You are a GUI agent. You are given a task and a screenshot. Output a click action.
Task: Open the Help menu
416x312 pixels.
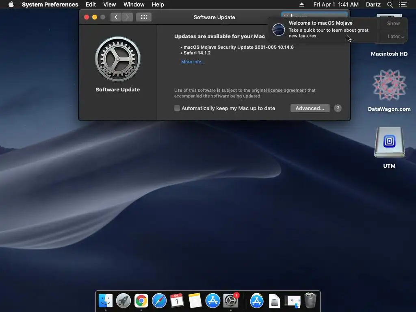click(158, 4)
